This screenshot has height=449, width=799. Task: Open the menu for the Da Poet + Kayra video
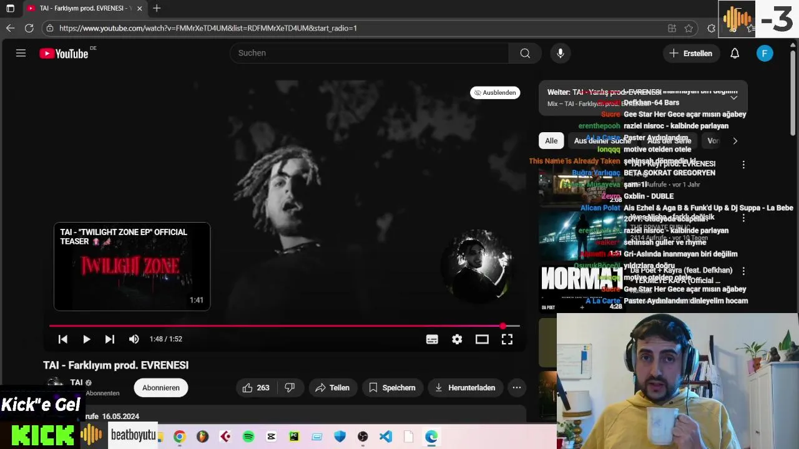743,271
